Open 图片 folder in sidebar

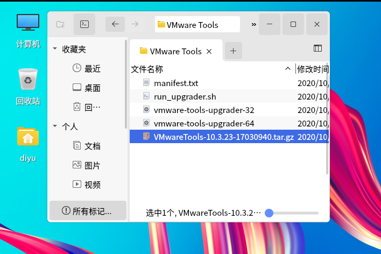click(87, 165)
